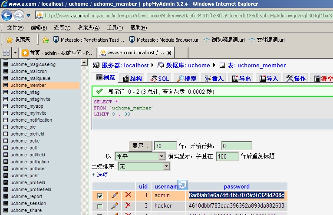Click the repeat headers field showing 100

click(x=227, y=156)
